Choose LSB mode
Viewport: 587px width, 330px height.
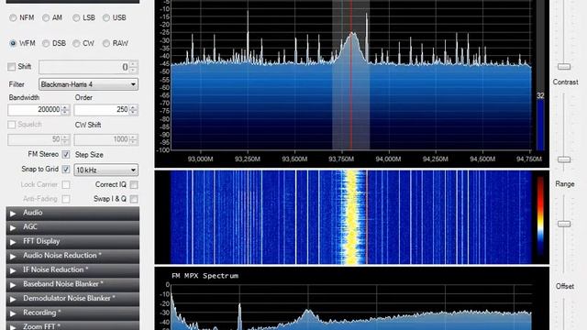coord(76,17)
